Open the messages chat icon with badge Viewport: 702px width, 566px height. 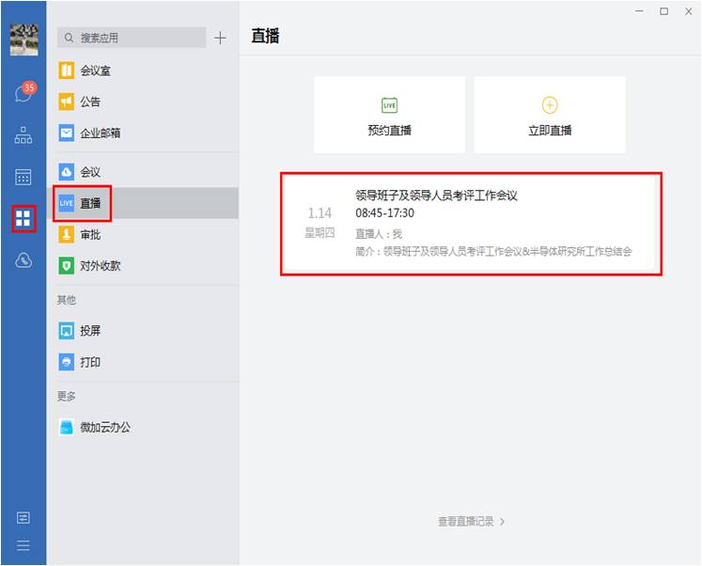coord(23,94)
